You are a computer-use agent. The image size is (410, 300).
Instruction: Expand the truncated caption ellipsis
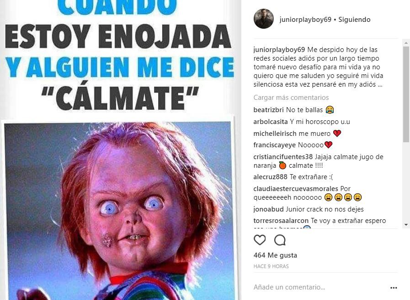(x=380, y=84)
